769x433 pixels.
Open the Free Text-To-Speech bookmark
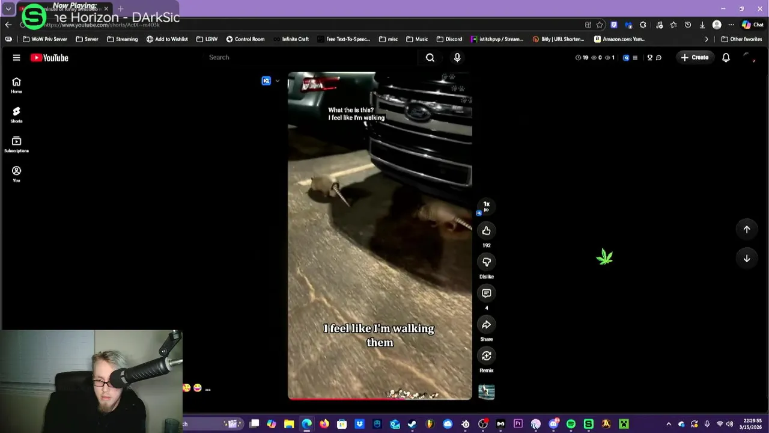click(x=344, y=39)
